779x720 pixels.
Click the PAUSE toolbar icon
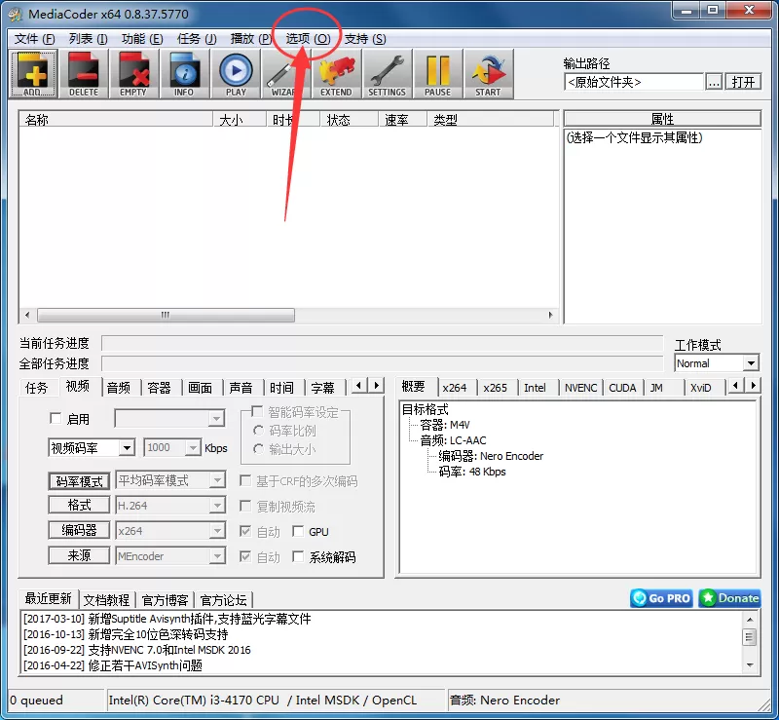tap(437, 74)
